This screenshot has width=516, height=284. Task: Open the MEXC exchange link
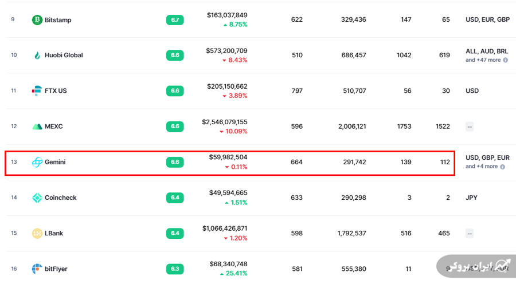[54, 127]
